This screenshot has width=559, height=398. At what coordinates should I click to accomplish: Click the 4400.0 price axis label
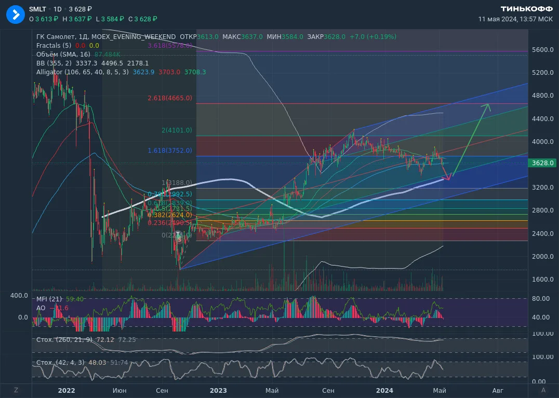point(542,119)
